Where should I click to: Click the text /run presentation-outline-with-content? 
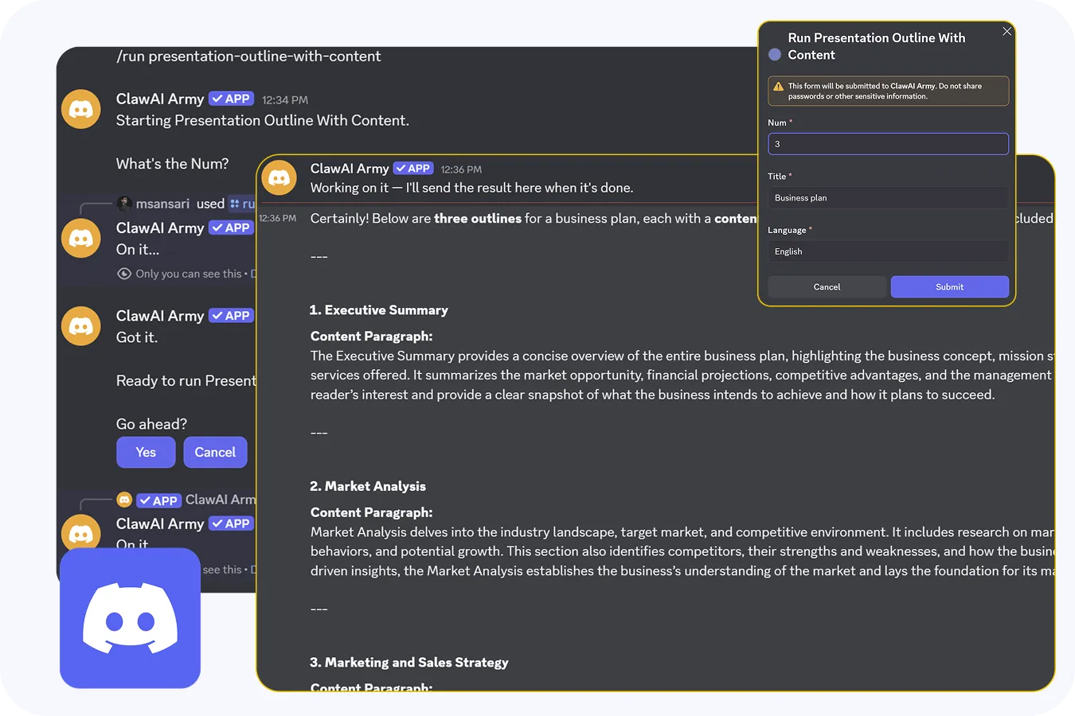coord(248,56)
